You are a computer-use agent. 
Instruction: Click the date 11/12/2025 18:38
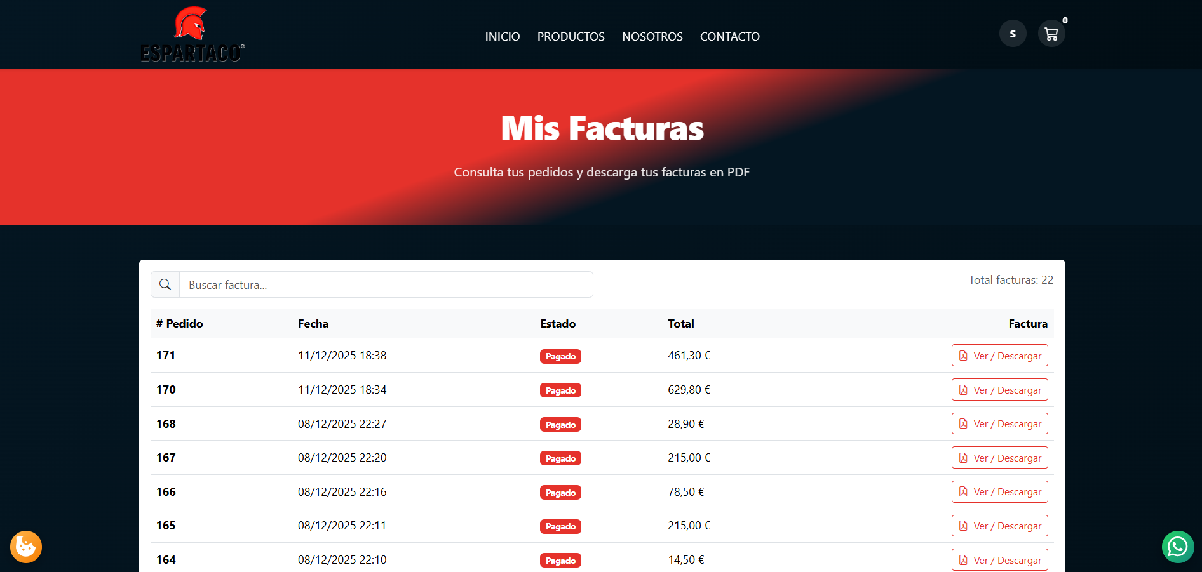(342, 356)
